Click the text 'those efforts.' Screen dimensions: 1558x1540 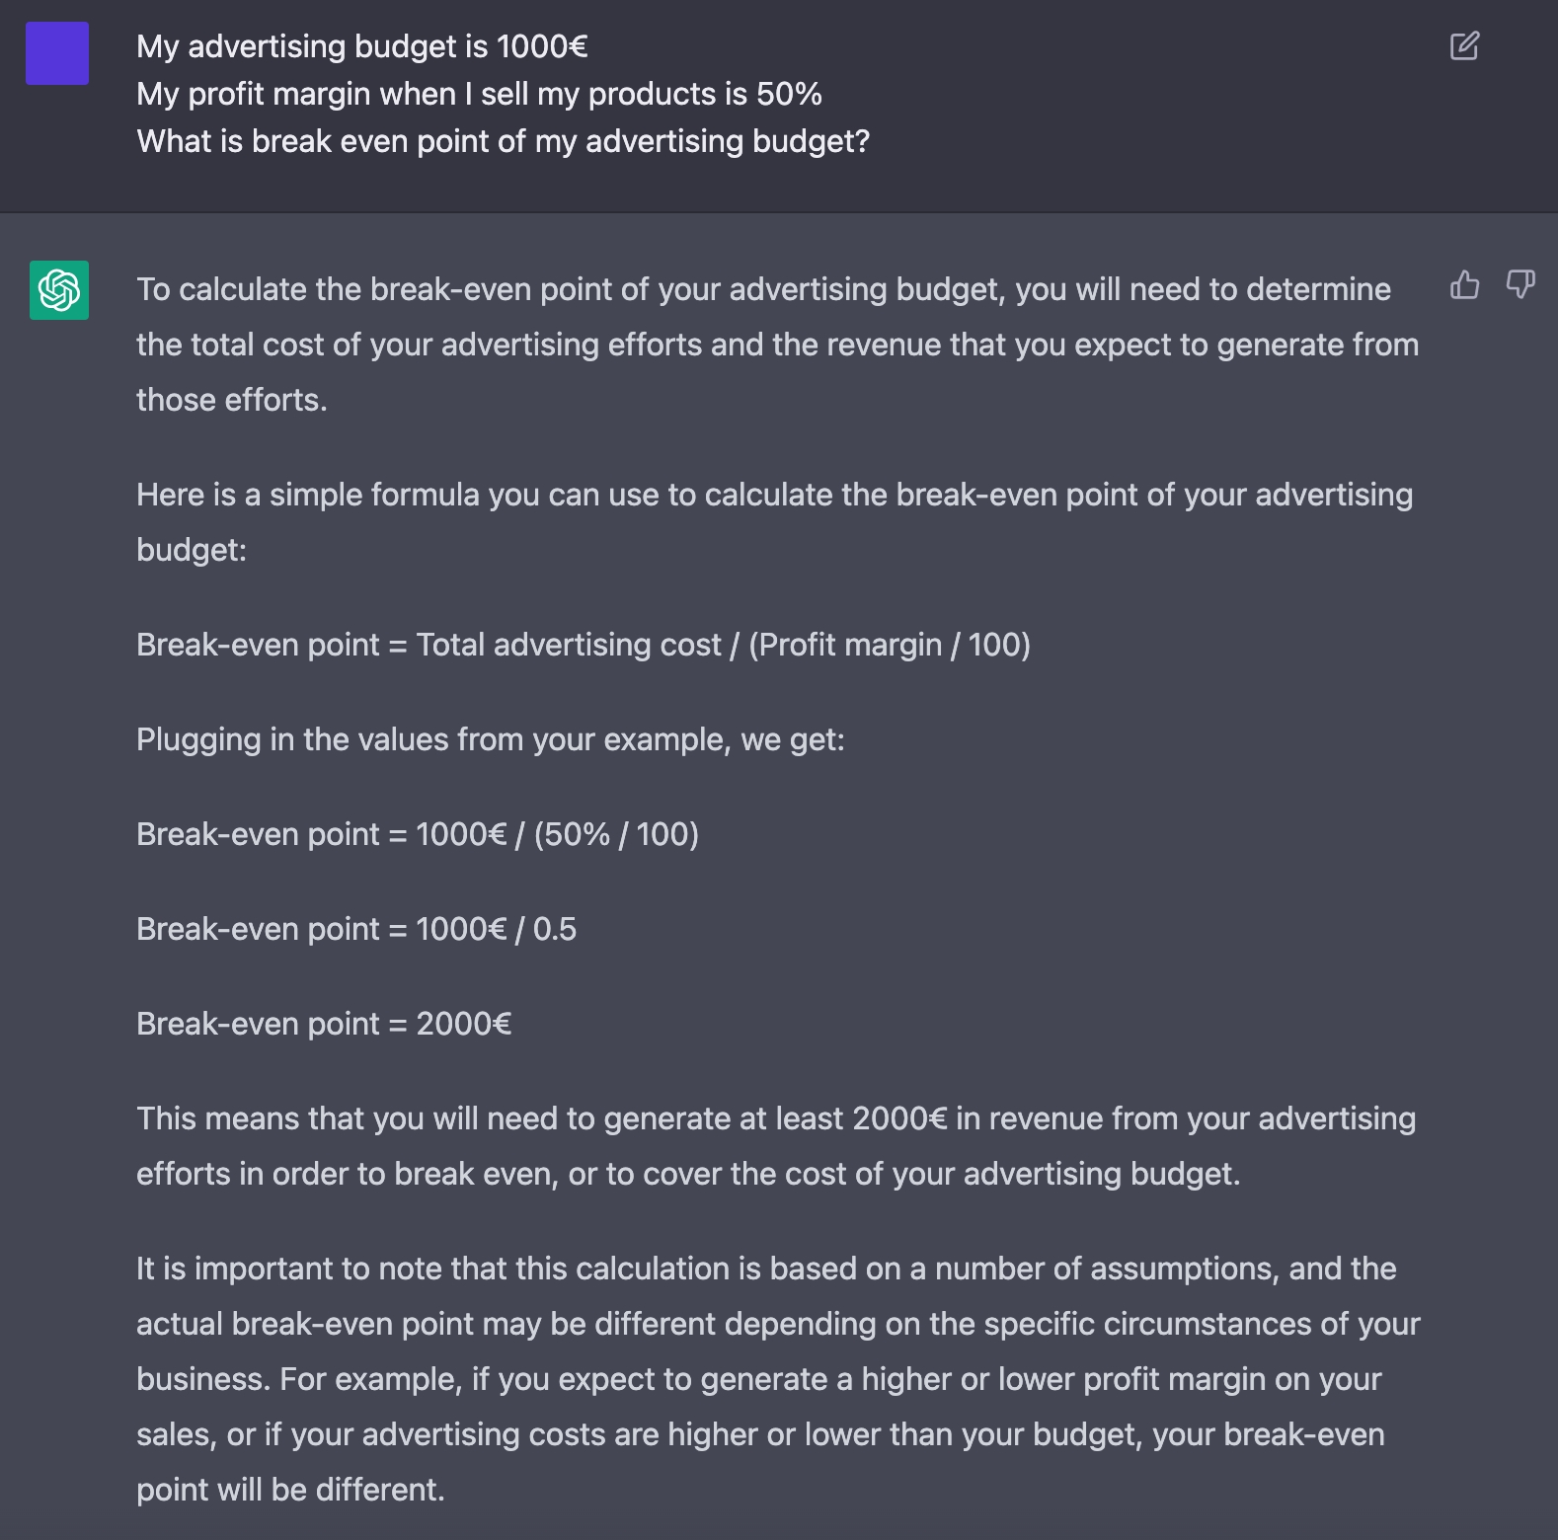pos(232,400)
